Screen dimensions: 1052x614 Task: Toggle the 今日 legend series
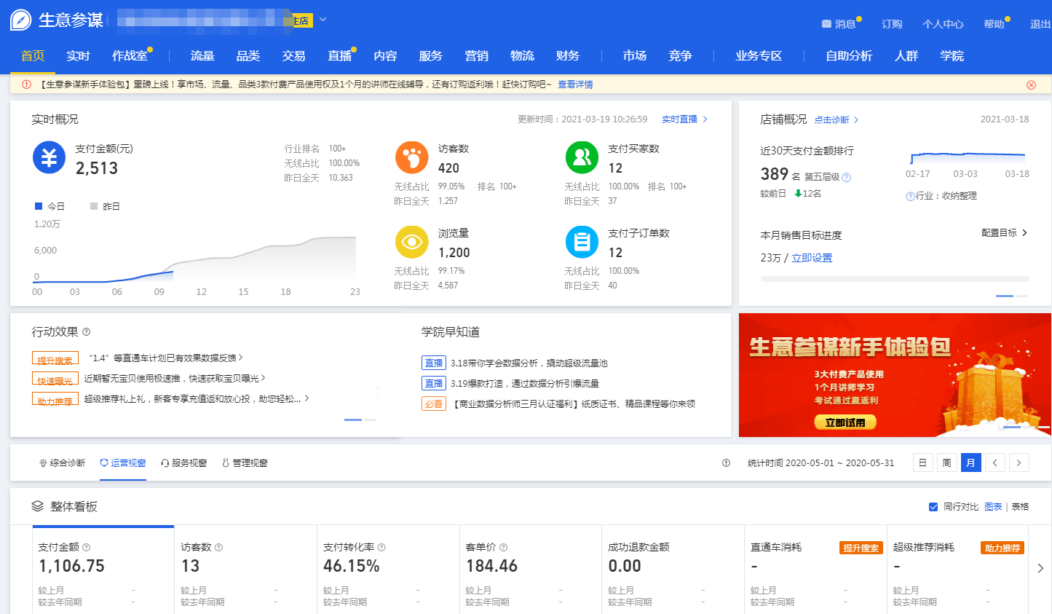[x=50, y=207]
